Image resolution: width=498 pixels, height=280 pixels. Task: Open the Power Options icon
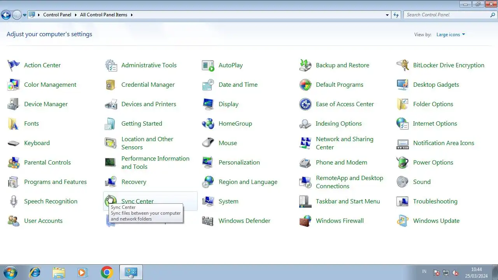[403, 163]
